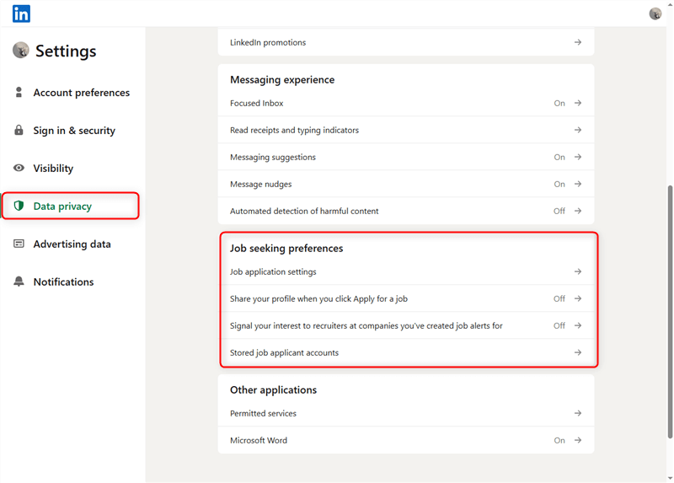Click the Account preferences person icon
674x483 pixels.
(x=19, y=92)
